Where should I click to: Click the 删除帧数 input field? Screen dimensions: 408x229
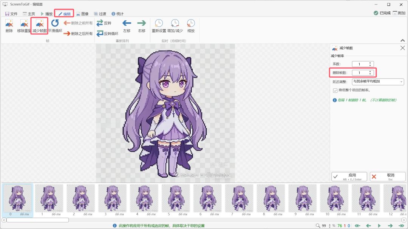[x=363, y=73]
